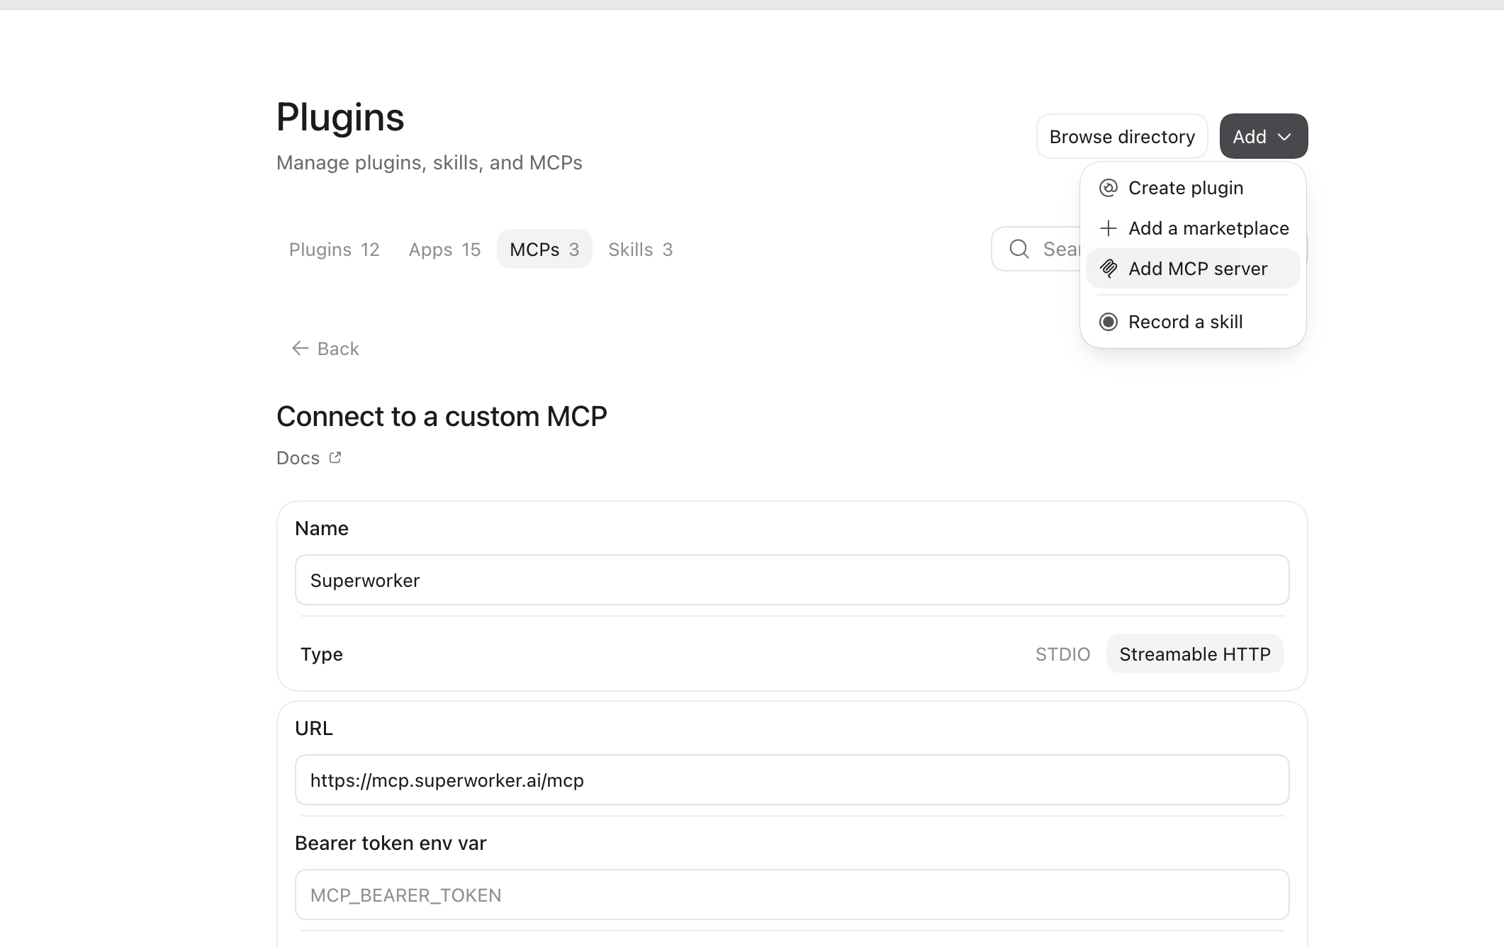Image resolution: width=1504 pixels, height=947 pixels.
Task: Click the URL input field
Action: (792, 780)
